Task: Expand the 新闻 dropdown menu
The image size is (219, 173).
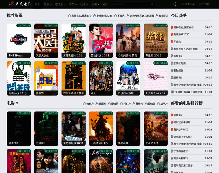Action: coord(95,4)
